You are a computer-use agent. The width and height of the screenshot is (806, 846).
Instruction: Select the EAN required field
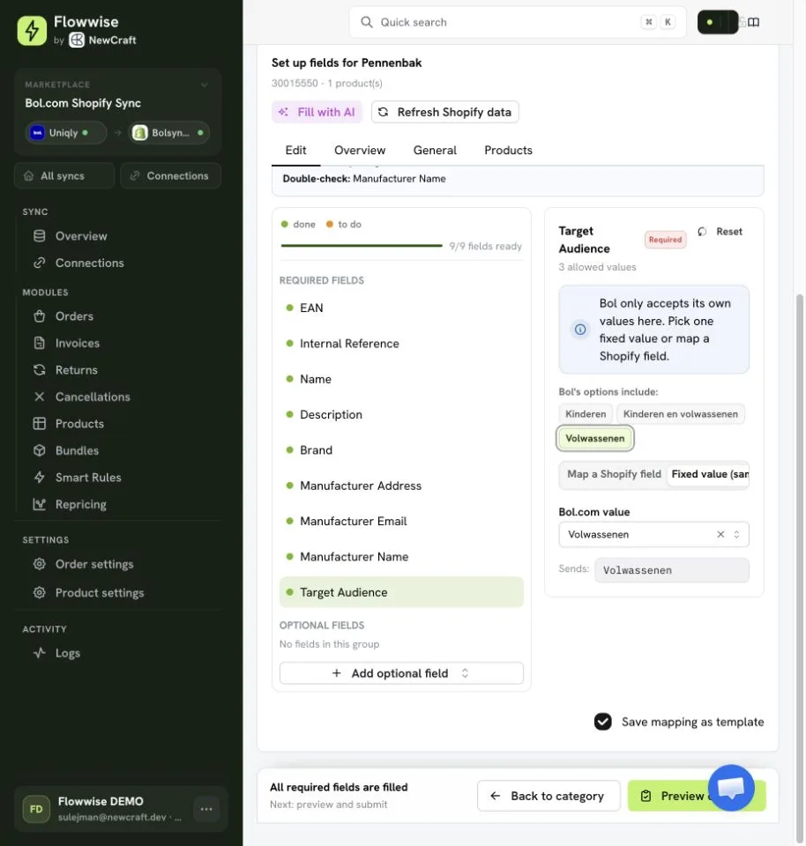(x=401, y=308)
